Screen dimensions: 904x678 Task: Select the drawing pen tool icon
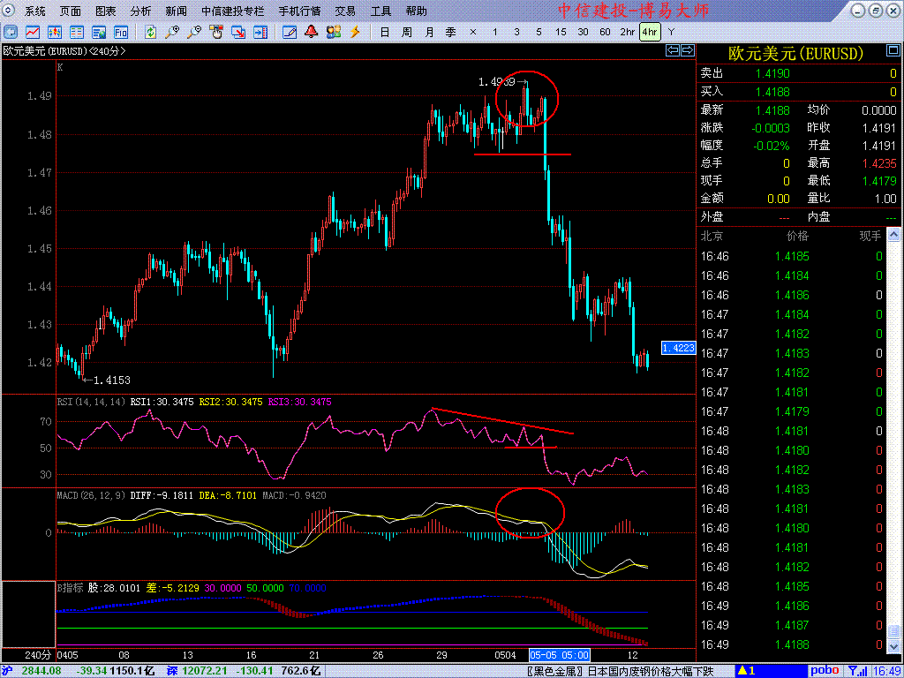click(290, 32)
